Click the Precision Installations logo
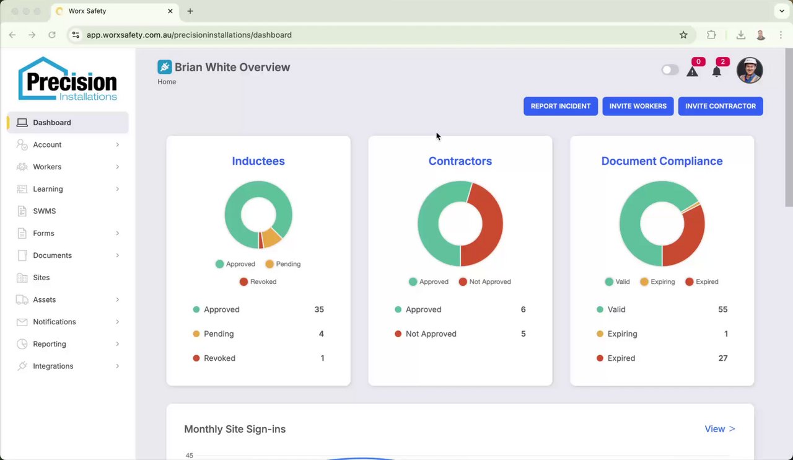793x460 pixels. (x=68, y=79)
